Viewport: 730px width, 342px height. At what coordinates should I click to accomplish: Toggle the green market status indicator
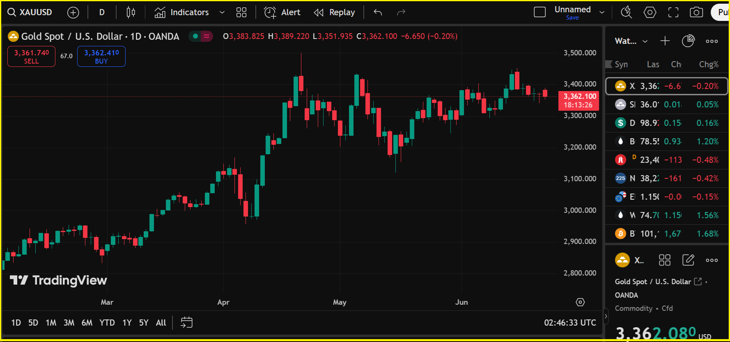tap(195, 36)
